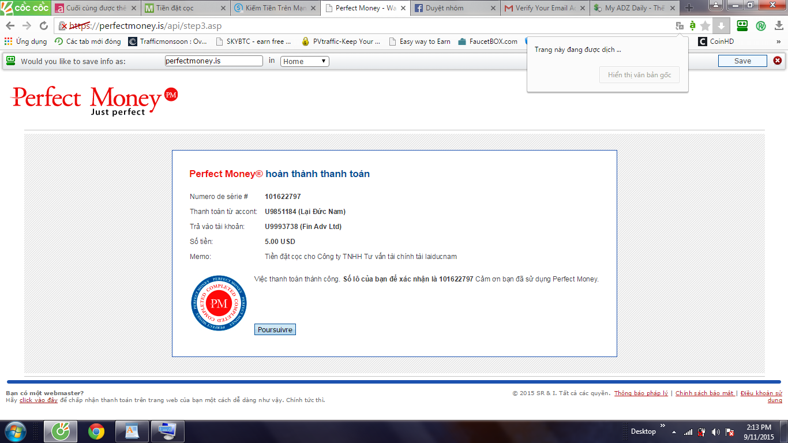Image resolution: width=788 pixels, height=443 pixels.
Task: Click the Completed PM seal stamp
Action: pos(219,303)
